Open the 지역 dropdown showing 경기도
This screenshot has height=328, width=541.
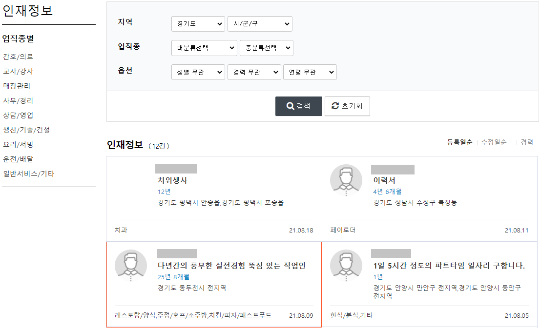pyautogui.click(x=198, y=23)
